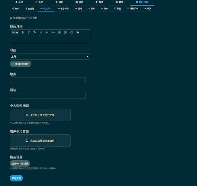The width and height of the screenshot is (197, 186).
Task: Go to the 电子邮件 preferences sub-tab
Action: [x=63, y=9]
